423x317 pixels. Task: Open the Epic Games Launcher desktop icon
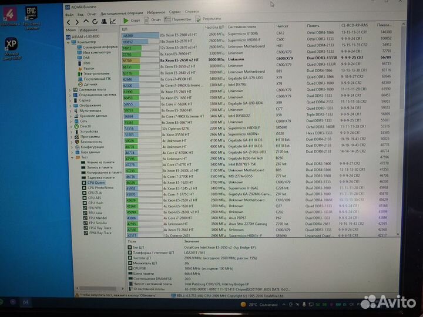pyautogui.click(x=31, y=18)
